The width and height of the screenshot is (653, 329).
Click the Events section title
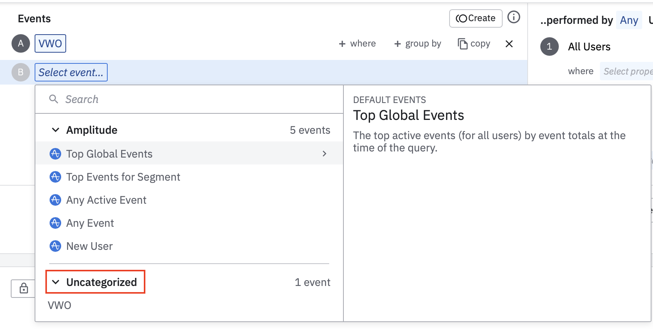(x=34, y=19)
